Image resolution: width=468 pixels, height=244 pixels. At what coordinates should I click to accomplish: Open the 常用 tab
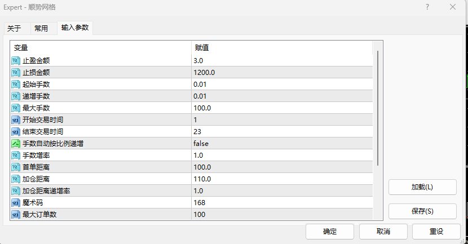tap(41, 29)
